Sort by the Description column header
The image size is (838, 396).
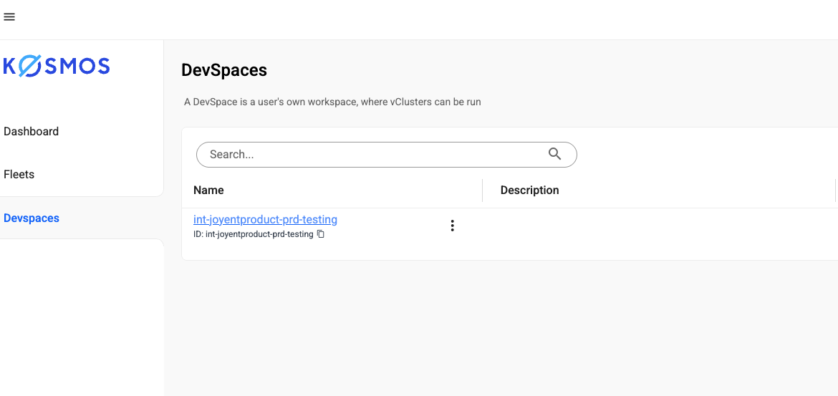coord(529,190)
